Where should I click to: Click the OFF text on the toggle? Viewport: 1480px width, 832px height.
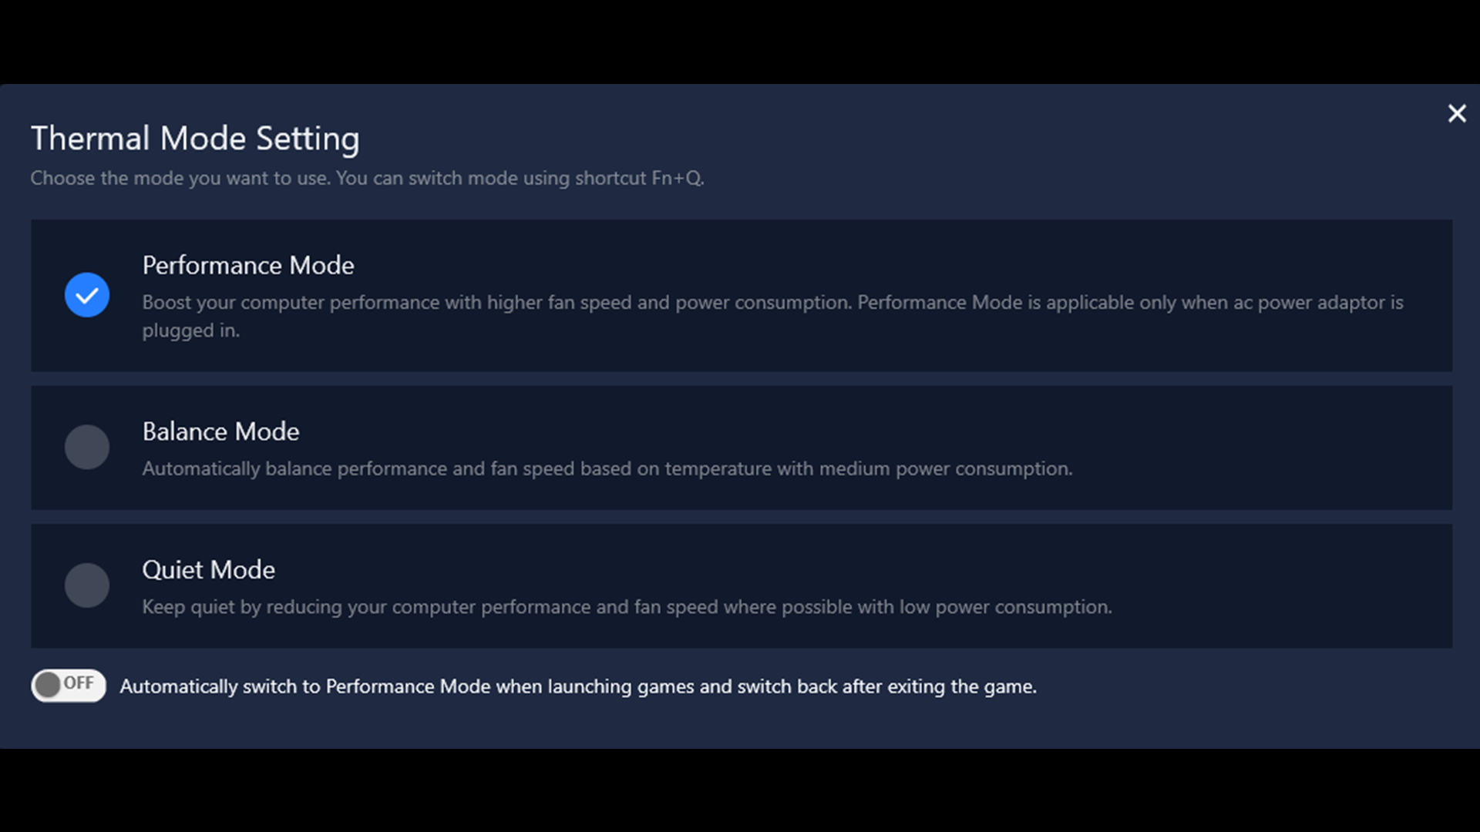(79, 683)
